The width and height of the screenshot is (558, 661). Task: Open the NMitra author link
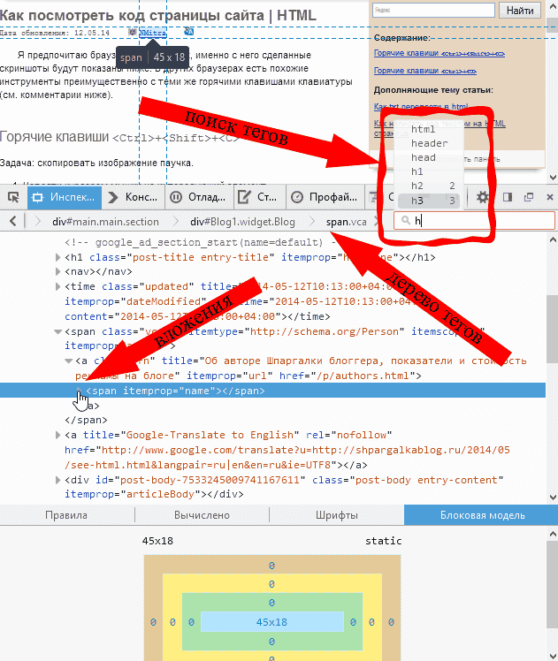[153, 32]
